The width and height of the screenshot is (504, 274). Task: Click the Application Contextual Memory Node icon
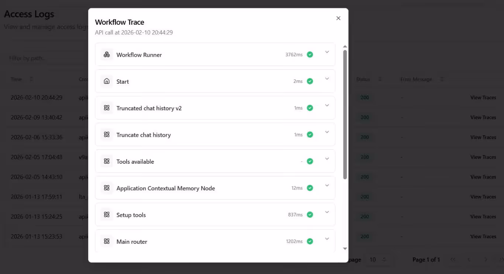tap(107, 188)
